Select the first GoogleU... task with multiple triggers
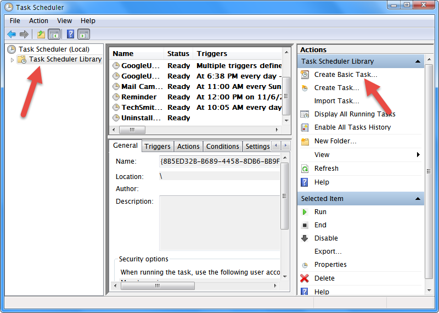The image size is (439, 313). [196, 66]
